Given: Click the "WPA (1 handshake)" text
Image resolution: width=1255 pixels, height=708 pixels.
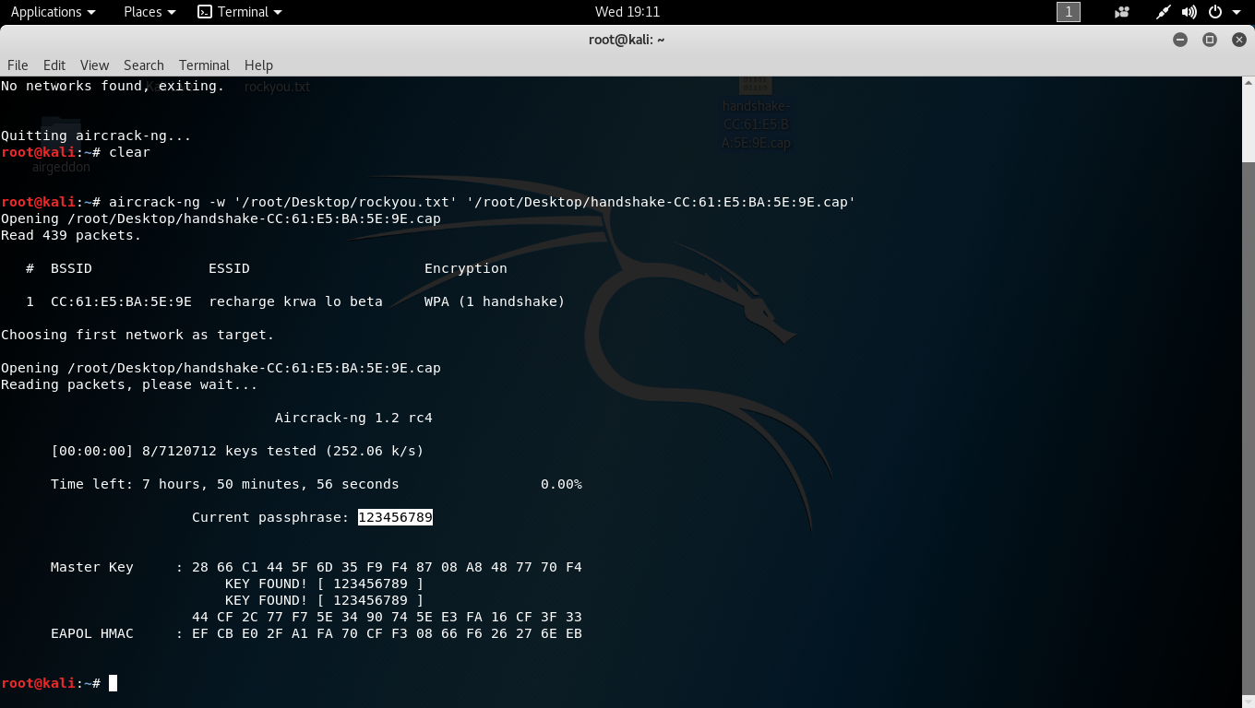Looking at the screenshot, I should pos(495,301).
